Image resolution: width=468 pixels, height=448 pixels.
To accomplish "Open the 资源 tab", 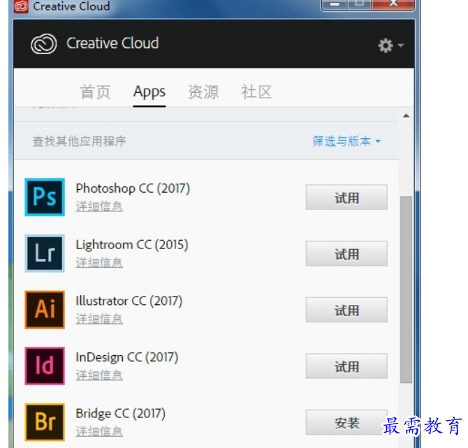I will (203, 92).
